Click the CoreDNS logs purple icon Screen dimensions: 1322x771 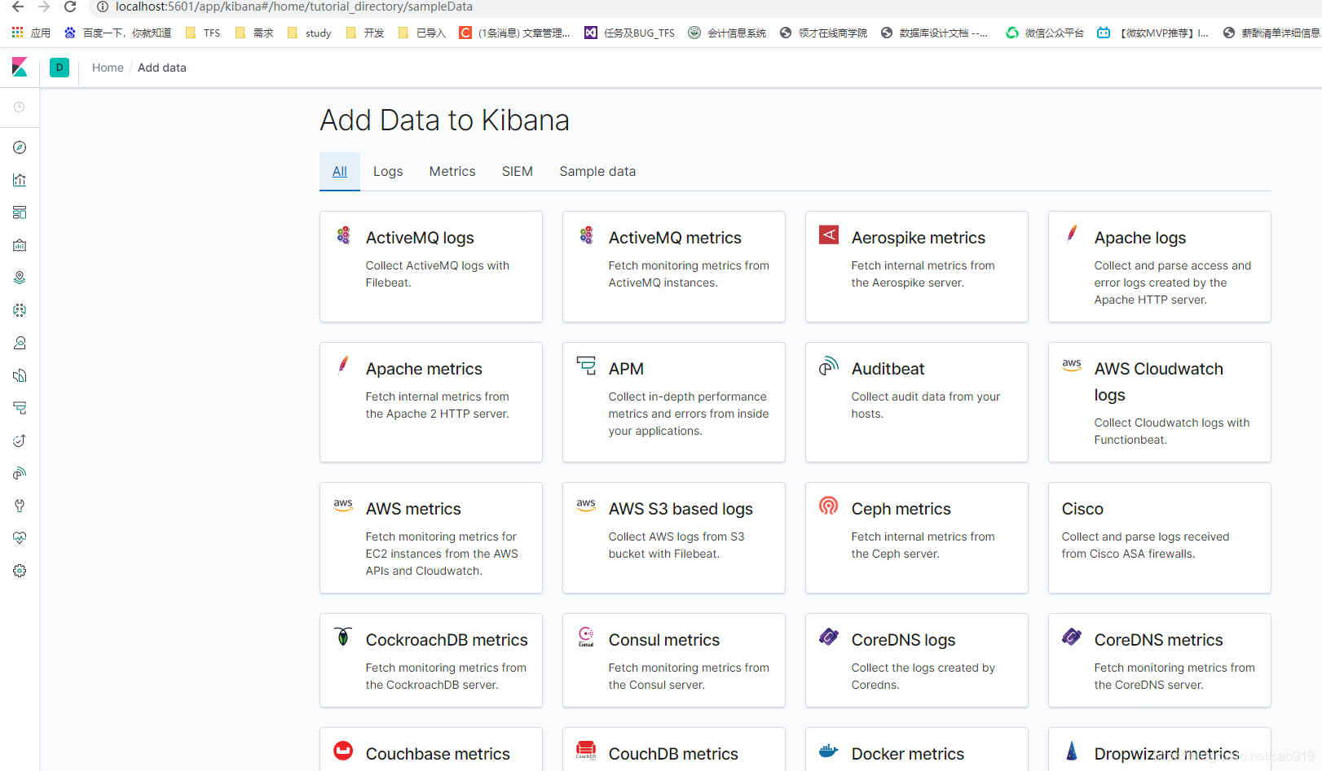pos(829,637)
